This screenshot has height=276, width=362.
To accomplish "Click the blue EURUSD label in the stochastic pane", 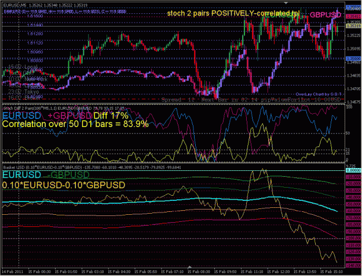I will coord(21,115).
